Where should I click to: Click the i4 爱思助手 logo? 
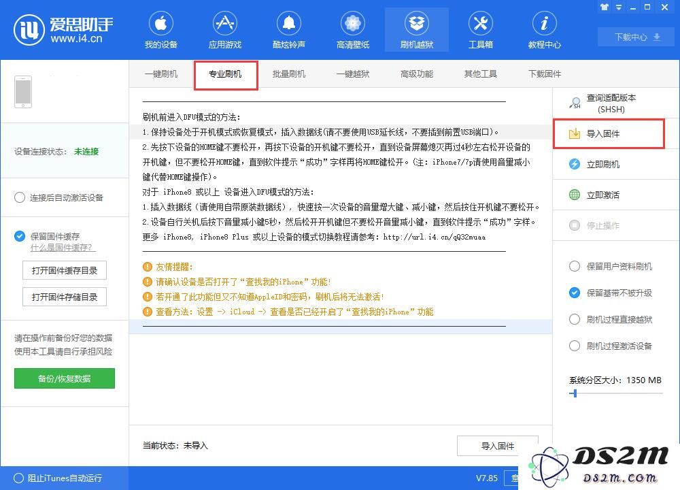(63, 29)
